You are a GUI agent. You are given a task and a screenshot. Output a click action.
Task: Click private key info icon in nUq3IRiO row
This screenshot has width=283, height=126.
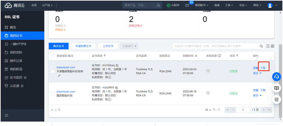[109, 99]
